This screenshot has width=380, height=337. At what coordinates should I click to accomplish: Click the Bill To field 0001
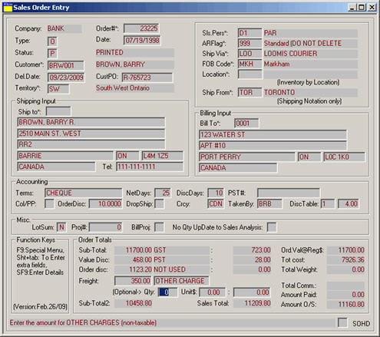pos(246,124)
